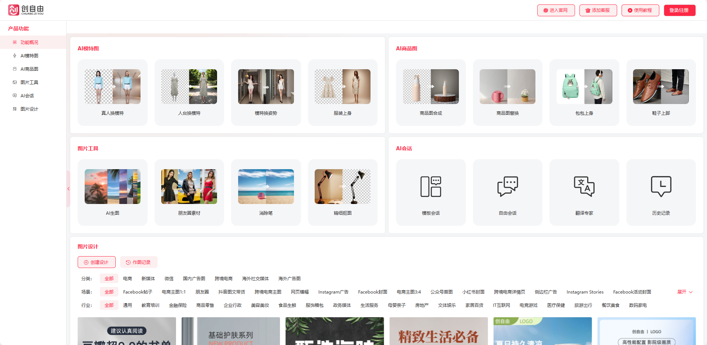Open the 朋友圈素材 thumbnail card
The image size is (707, 345).
pos(189,192)
